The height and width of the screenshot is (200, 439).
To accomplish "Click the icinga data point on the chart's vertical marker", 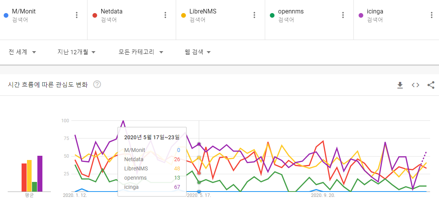I will pos(199,144).
